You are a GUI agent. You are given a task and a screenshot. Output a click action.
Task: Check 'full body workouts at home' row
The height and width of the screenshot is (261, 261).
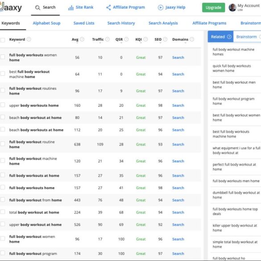point(3,175)
